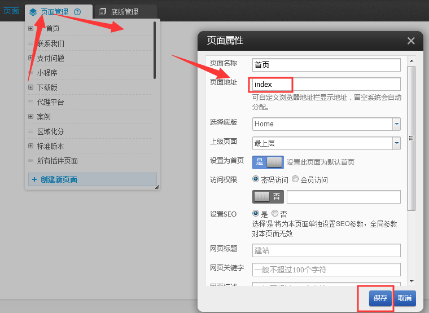Viewport: 429px width, 313px height.
Task: Click the drag handle beside 小程序
Action: point(31,73)
